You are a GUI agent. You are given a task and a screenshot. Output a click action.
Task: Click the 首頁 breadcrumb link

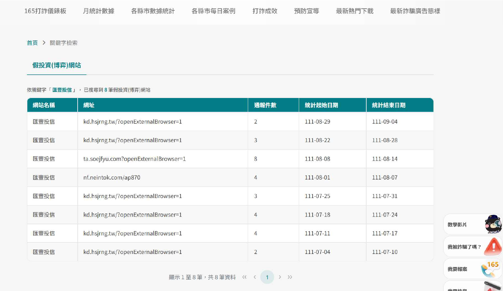[32, 43]
